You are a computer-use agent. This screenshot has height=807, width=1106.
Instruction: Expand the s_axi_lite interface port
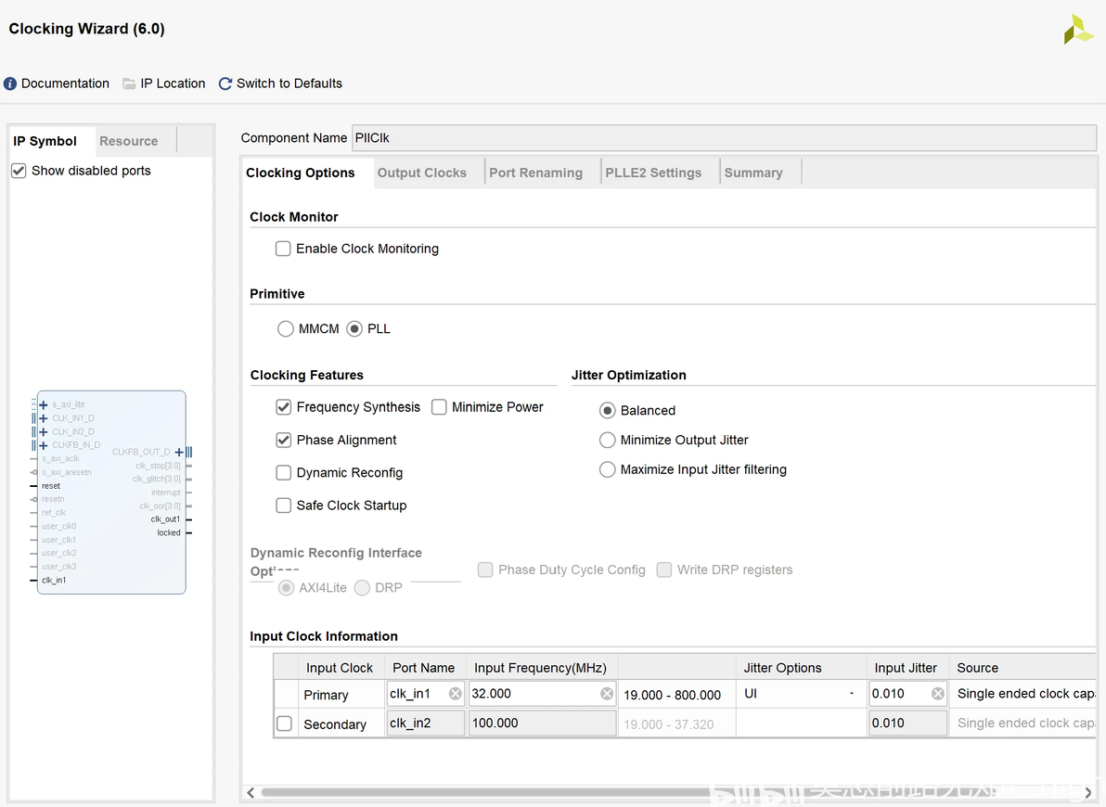[x=44, y=405]
